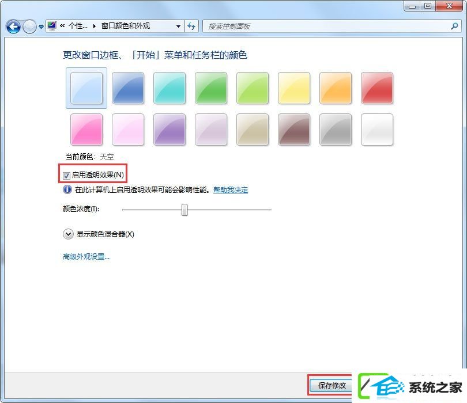Click the blue information icon

(67, 189)
